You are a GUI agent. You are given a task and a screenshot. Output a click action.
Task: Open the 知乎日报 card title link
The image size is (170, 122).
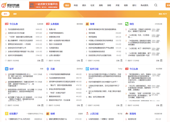pyautogui.click(x=94, y=69)
